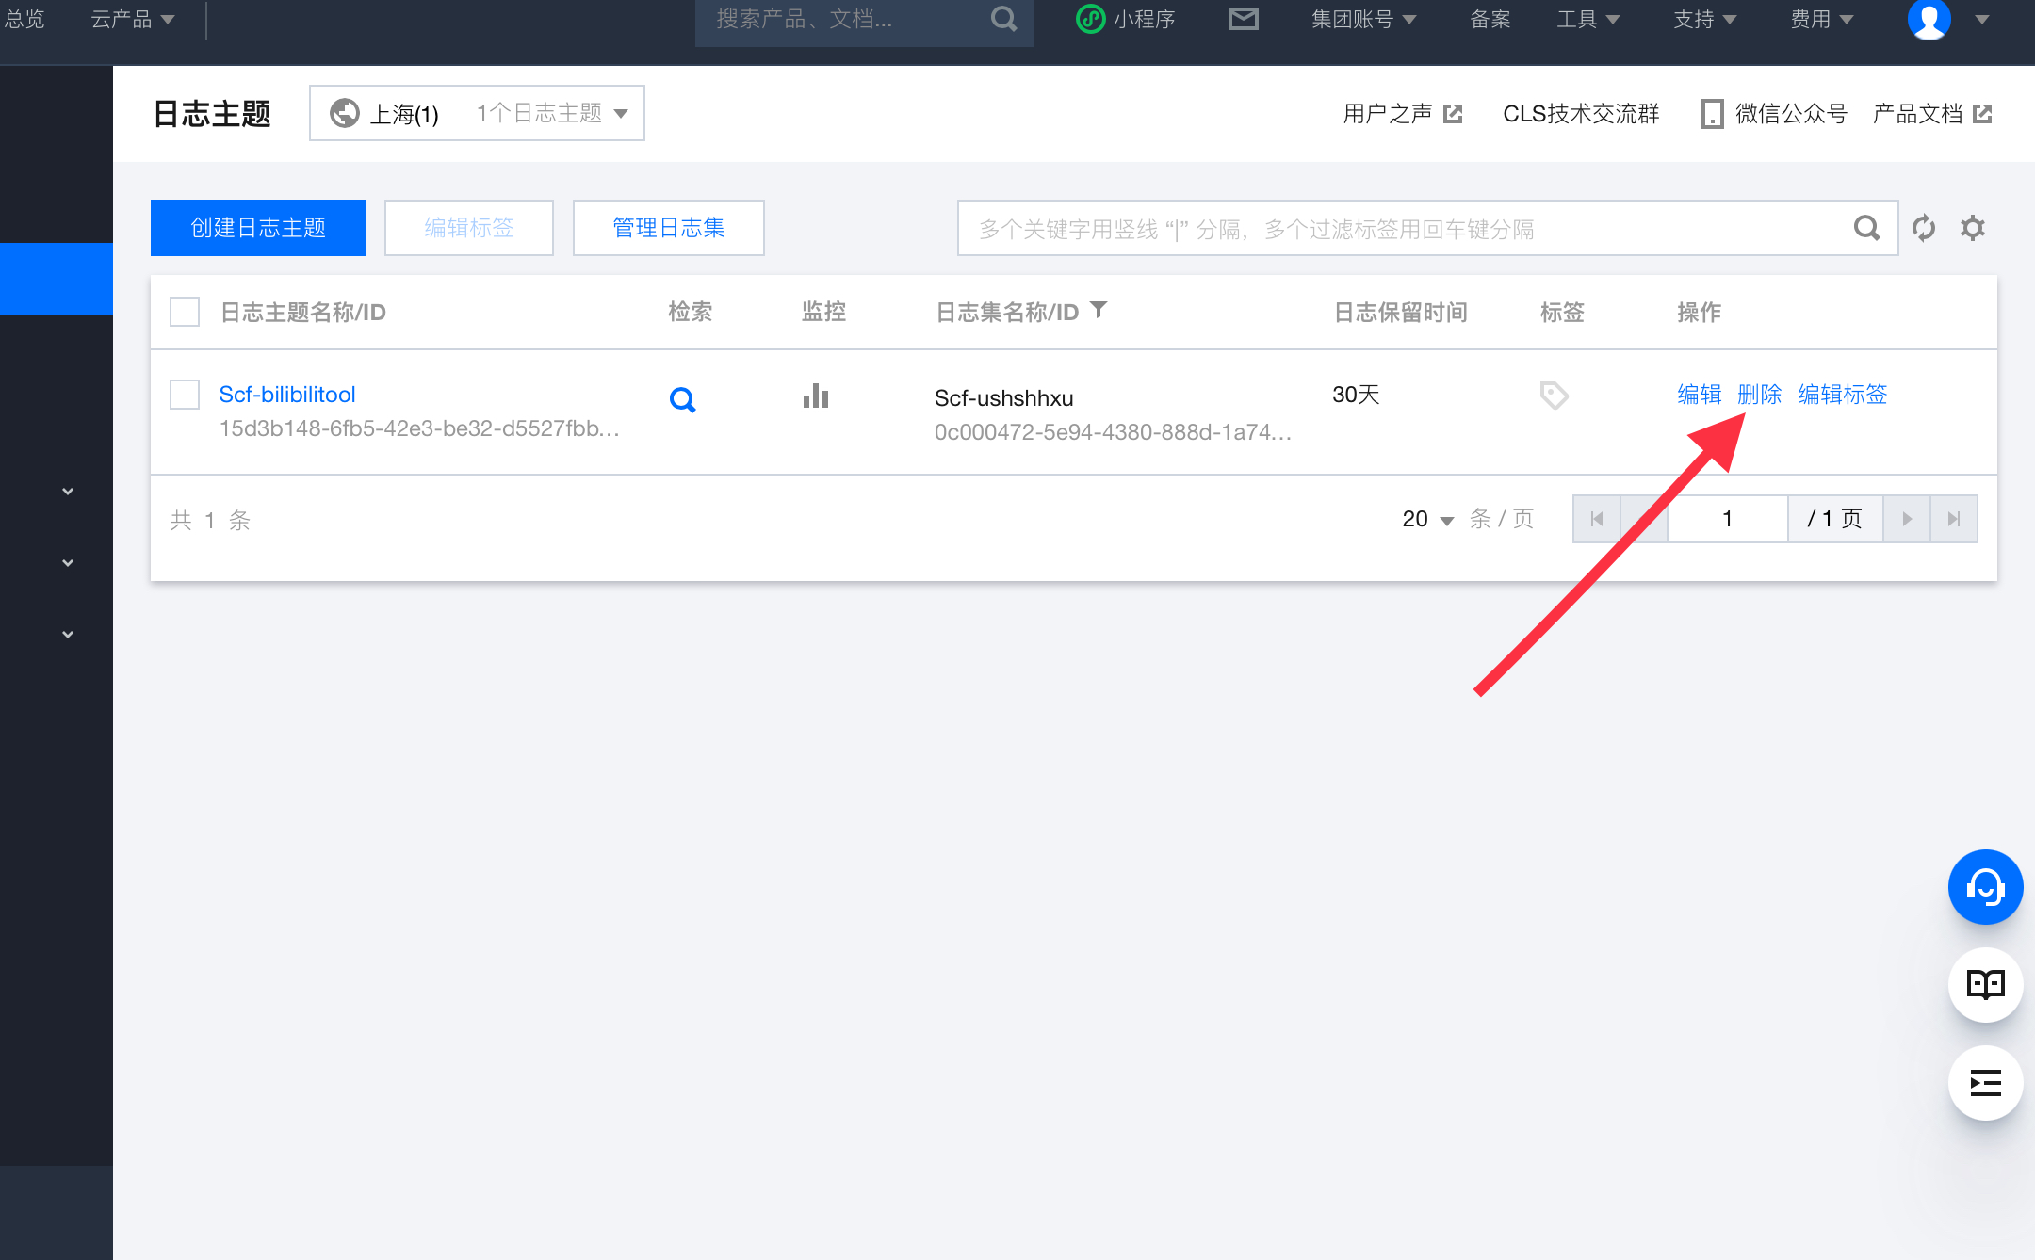Viewport: 2035px width, 1260px height.
Task: Open monitoring via the bar chart icon
Action: pos(815,396)
